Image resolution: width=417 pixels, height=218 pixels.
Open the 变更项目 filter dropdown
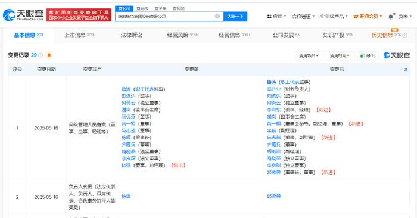tap(309, 55)
